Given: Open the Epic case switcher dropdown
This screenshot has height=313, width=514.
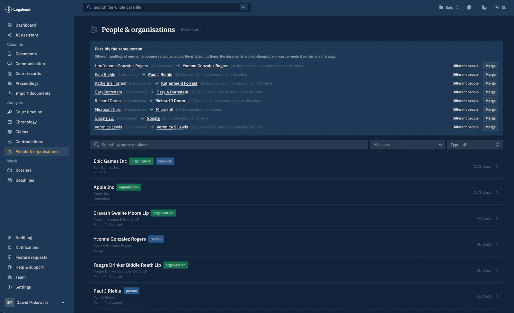Looking at the screenshot, I should (449, 7).
